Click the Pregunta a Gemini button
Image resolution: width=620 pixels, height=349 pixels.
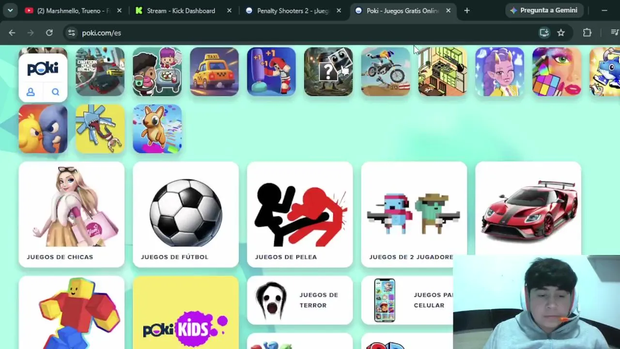544,10
